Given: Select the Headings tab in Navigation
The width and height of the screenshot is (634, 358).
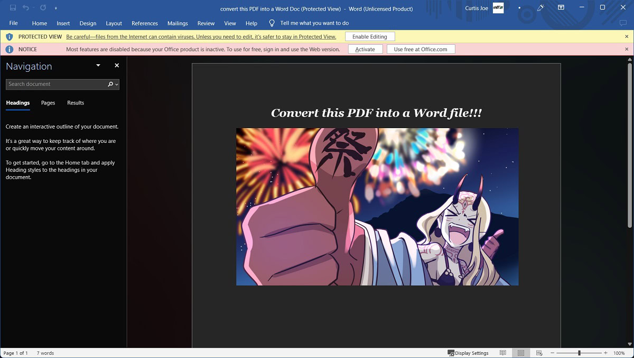Looking at the screenshot, I should click(18, 103).
